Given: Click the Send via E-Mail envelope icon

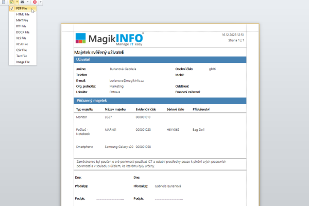Looking at the screenshot, I should [x=23, y=2].
